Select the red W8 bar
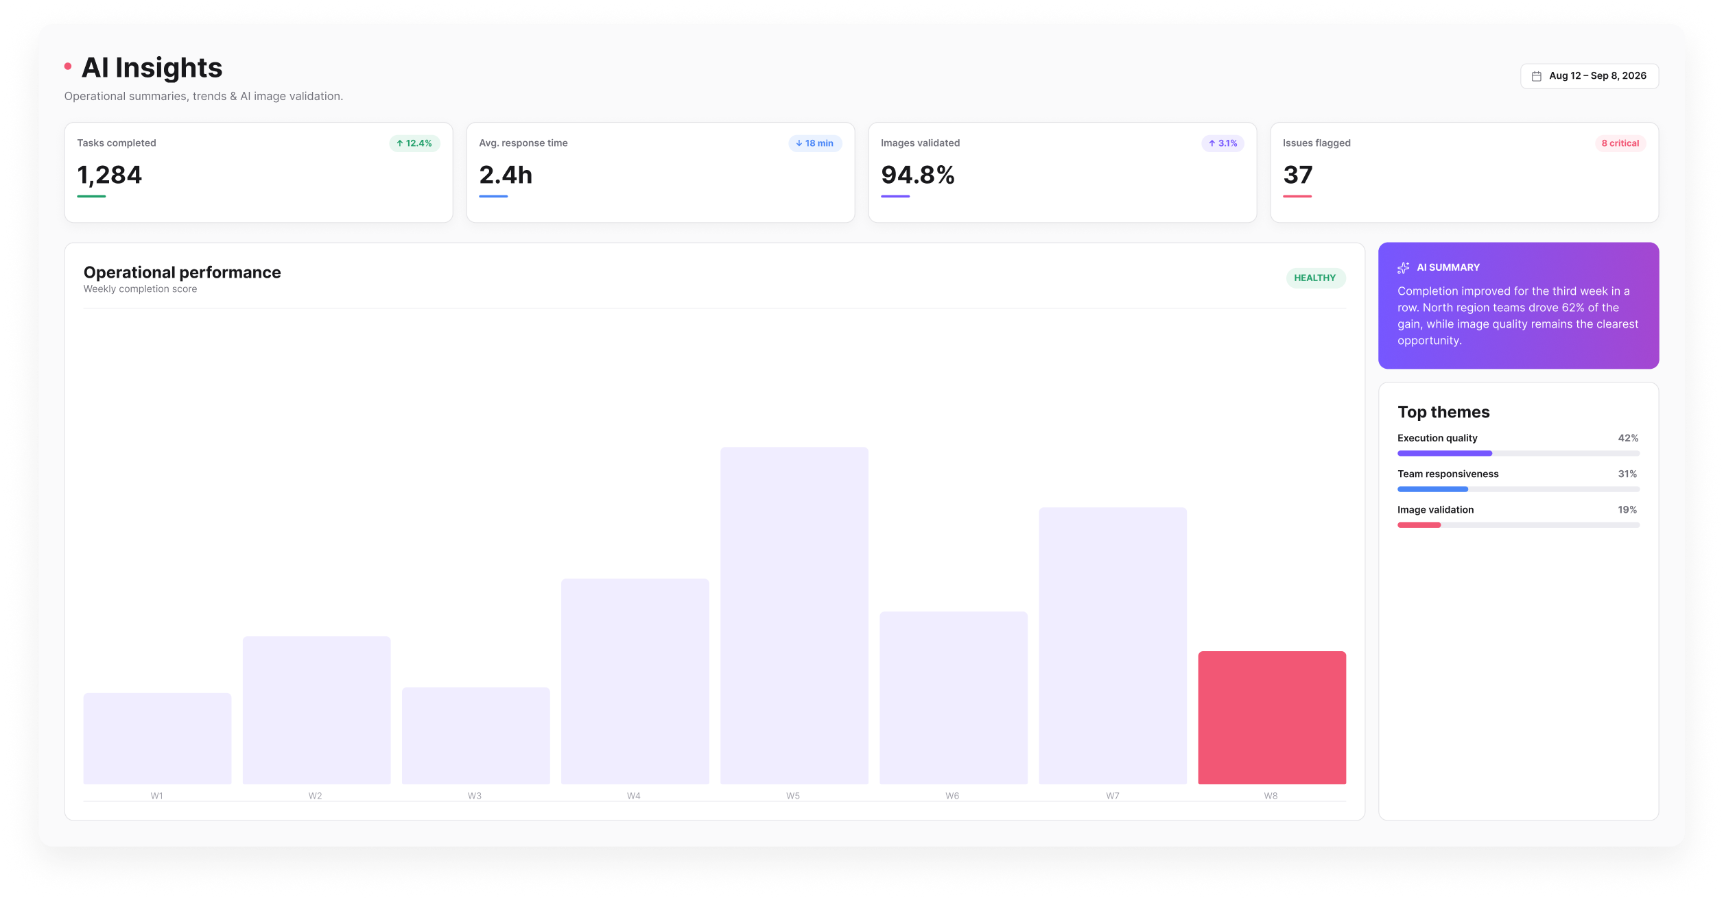 pyautogui.click(x=1272, y=718)
